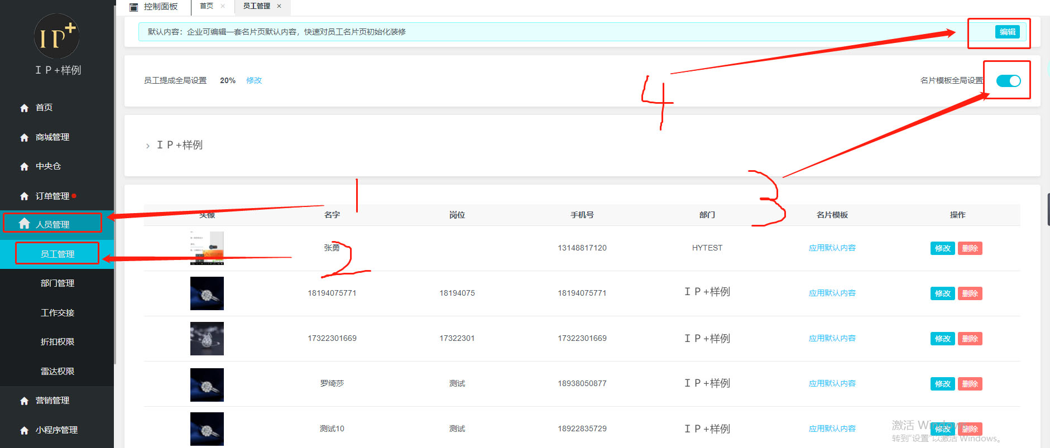This screenshot has height=448, width=1050.
Task: Expand the 营销管理 sidebar menu
Action: (x=52, y=401)
